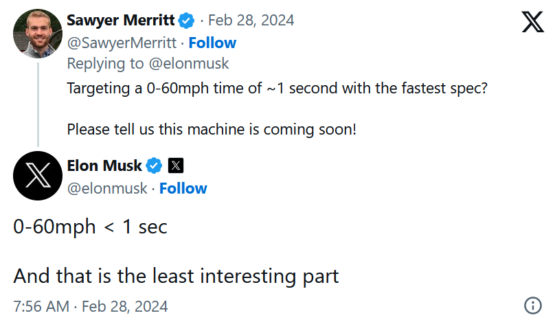Click the Replying to @elonmusk line
This screenshot has height=322, width=555.
(x=148, y=64)
